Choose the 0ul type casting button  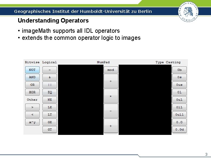pyautogui.click(x=180, y=100)
